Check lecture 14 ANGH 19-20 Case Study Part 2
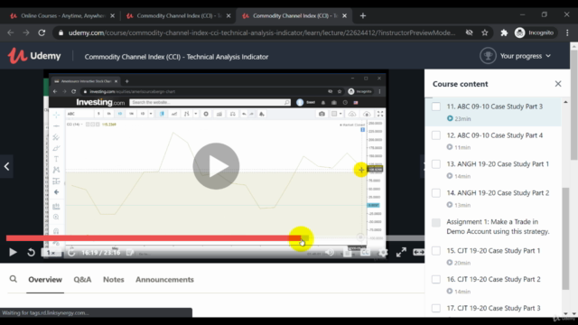 pos(436,193)
